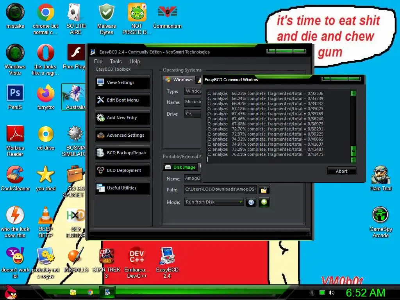400x300 pixels.
Task: Open the Windows Vista desktop icon
Action: point(15,59)
